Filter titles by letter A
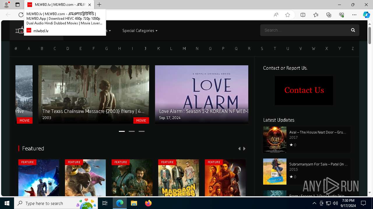This screenshot has width=373, height=209. coord(29,48)
